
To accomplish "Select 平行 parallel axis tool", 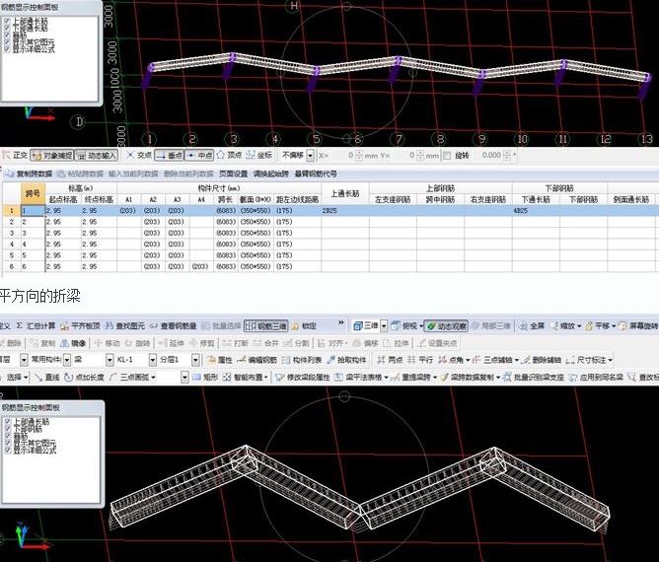I will [x=420, y=360].
